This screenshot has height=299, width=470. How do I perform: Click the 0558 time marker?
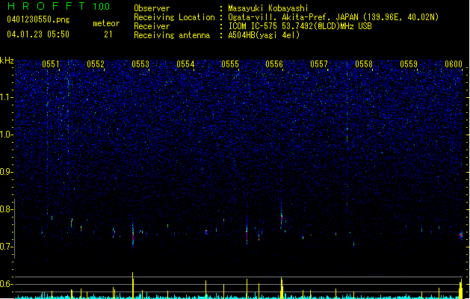coord(364,64)
